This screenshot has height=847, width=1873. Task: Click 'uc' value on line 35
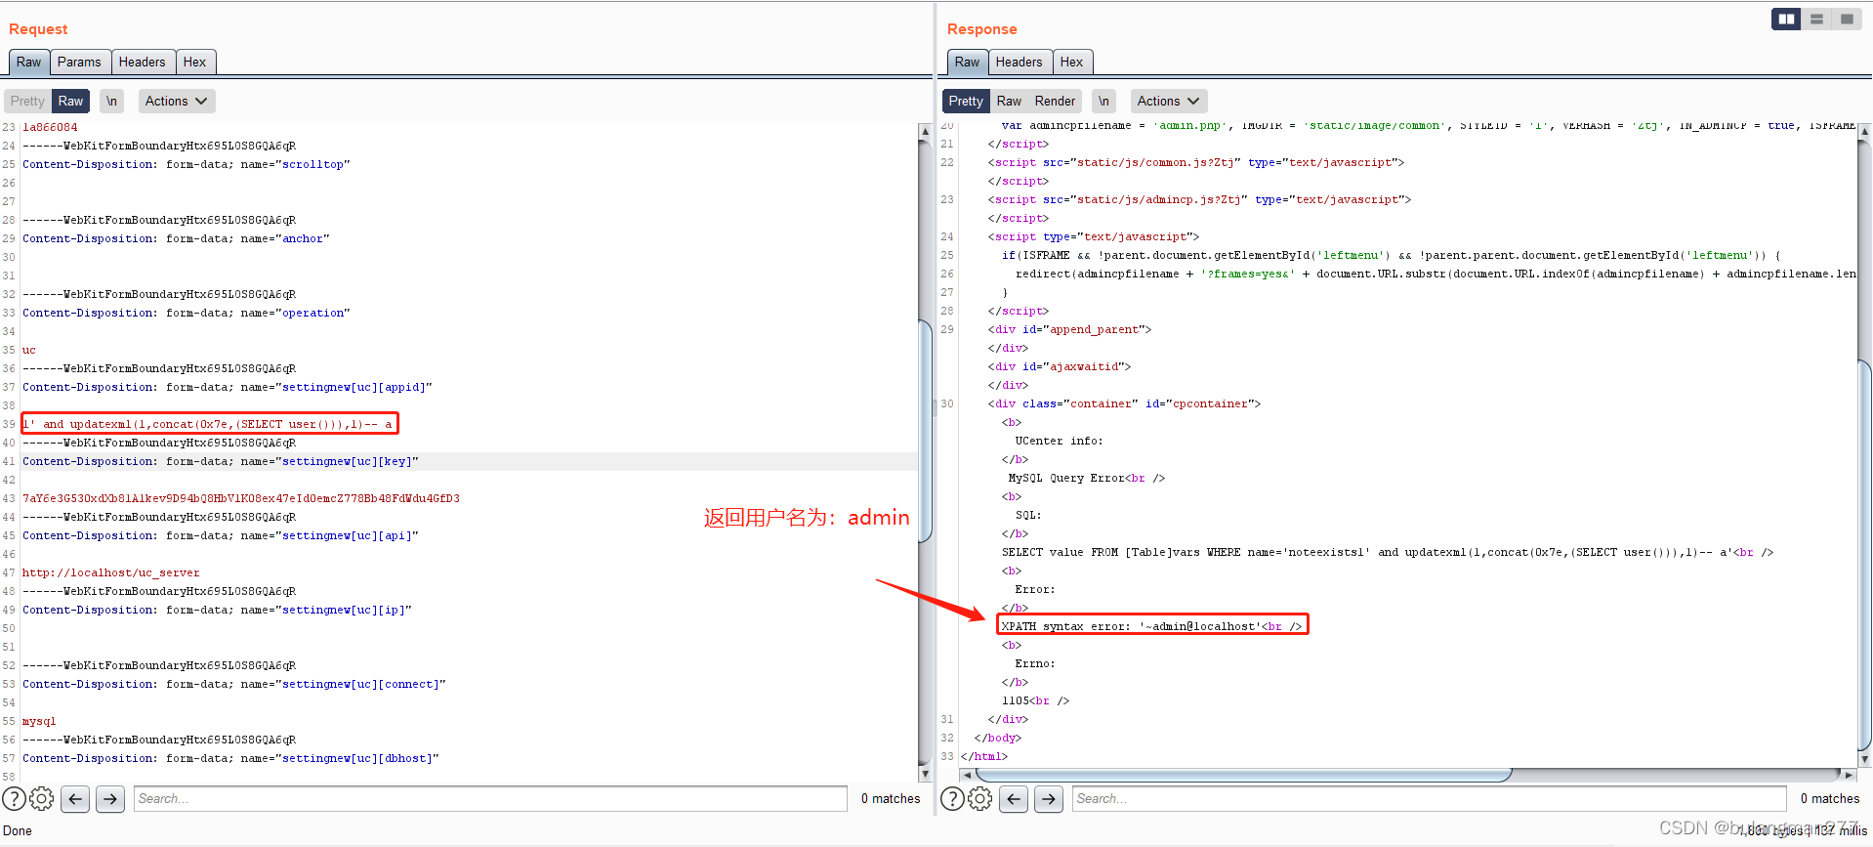[29, 350]
